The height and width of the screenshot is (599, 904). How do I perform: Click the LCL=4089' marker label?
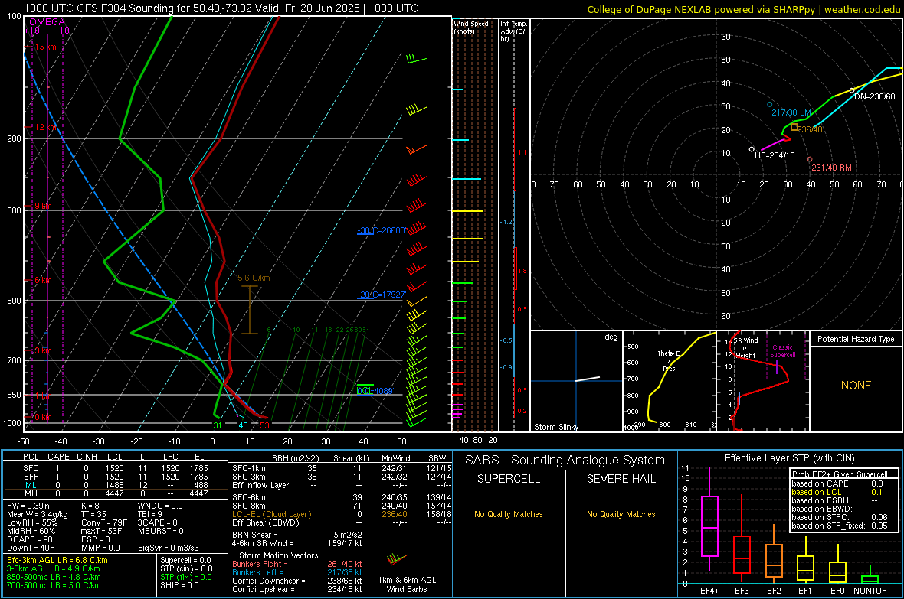(x=375, y=391)
